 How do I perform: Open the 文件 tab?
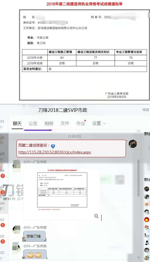[65, 124]
